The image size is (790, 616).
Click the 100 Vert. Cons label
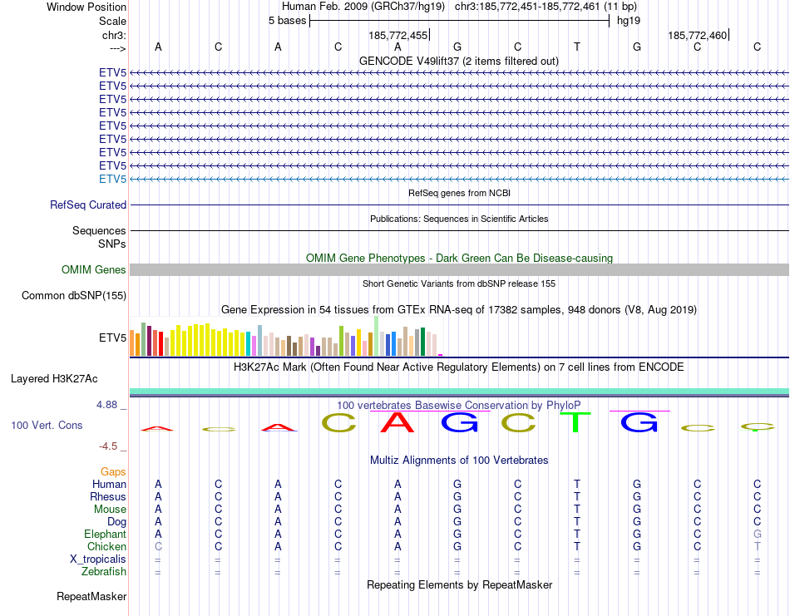pyautogui.click(x=47, y=425)
